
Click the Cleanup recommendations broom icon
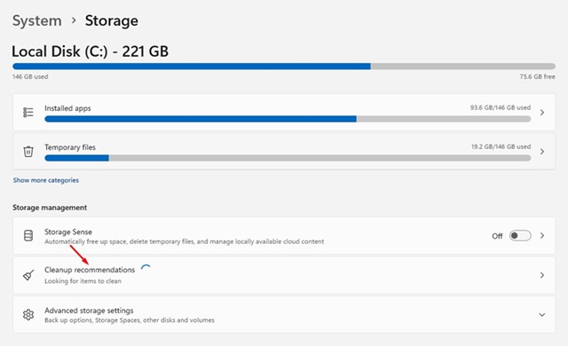pos(28,275)
